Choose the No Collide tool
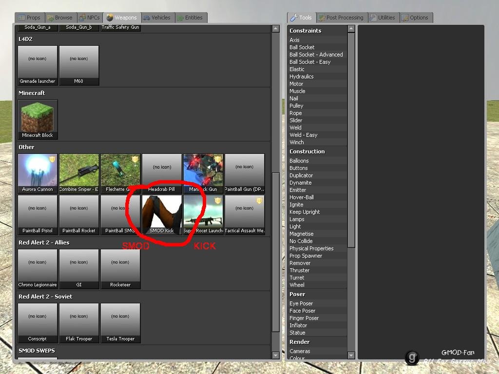The image size is (499, 374). pyautogui.click(x=317, y=241)
